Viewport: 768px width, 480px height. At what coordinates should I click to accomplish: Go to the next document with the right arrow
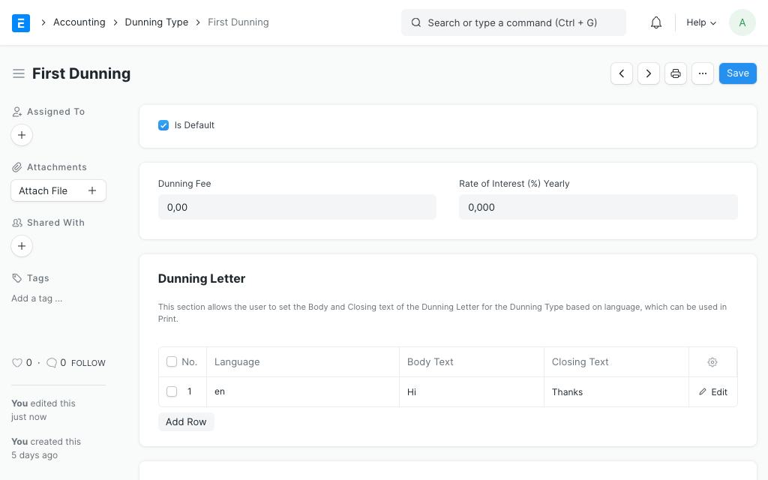[x=648, y=73]
